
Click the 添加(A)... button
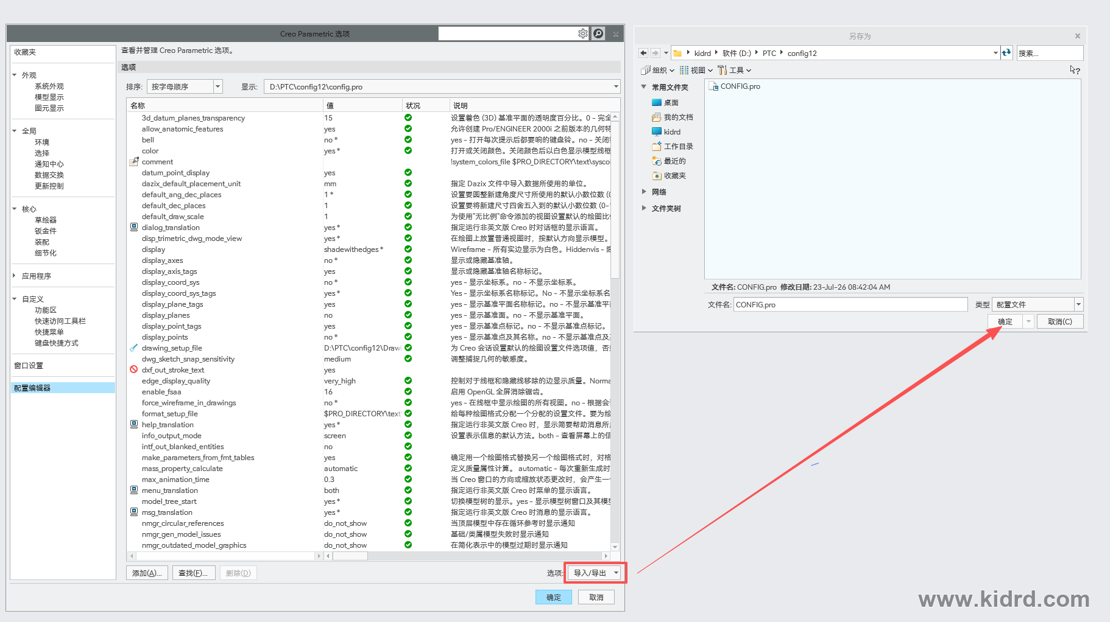[x=147, y=573]
